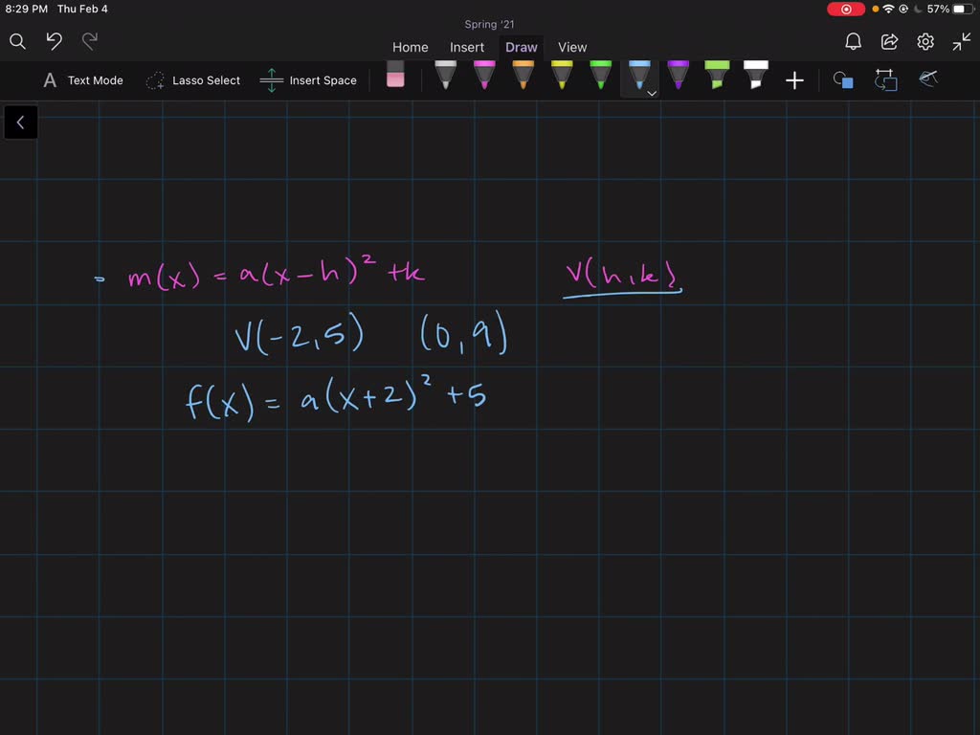Select the green highlighter
This screenshot has height=735, width=980.
(716, 78)
